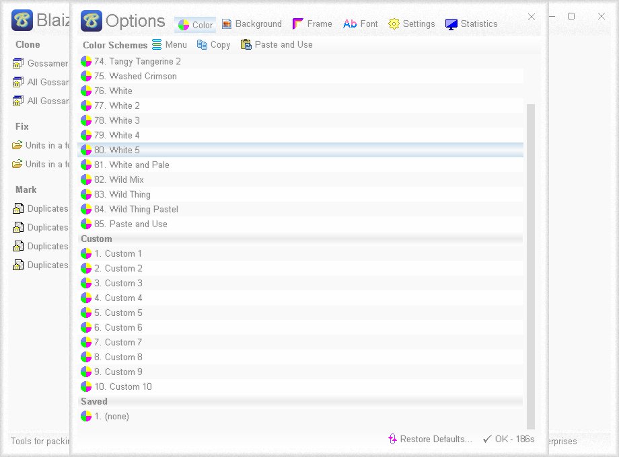This screenshot has height=457, width=619.
Task: Close the Options dialog
Action: pyautogui.click(x=532, y=17)
